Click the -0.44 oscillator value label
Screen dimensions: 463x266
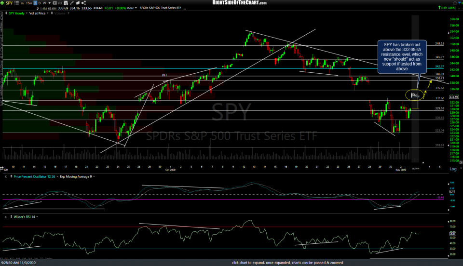[x=440, y=198]
